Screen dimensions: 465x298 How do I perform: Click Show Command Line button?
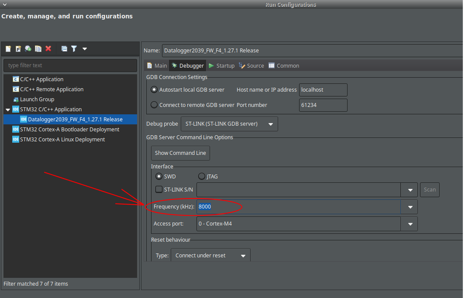180,153
